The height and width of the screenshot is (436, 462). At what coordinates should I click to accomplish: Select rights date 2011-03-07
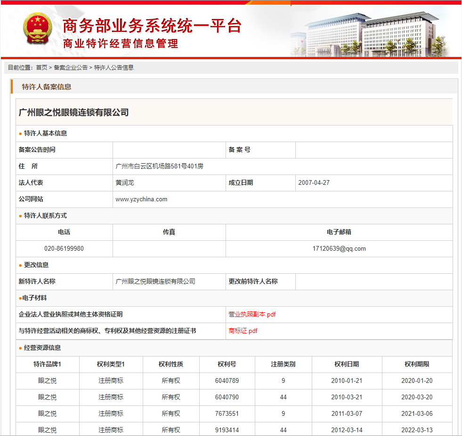click(x=347, y=413)
